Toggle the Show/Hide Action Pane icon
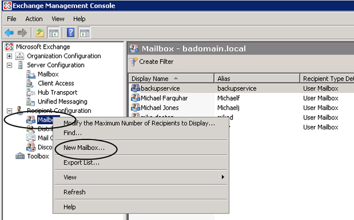Image resolution: width=354 pixels, height=220 pixels. point(84,33)
